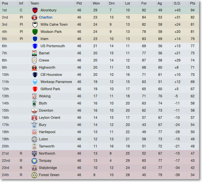The image size is (202, 182).
Task: Sort by the Pos column header
Action: click(x=5, y=3)
